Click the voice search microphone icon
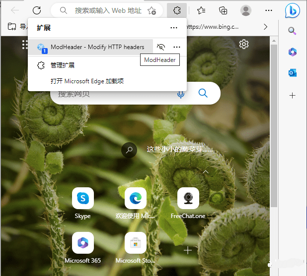Screen dimensions: 307x276 click(181, 93)
